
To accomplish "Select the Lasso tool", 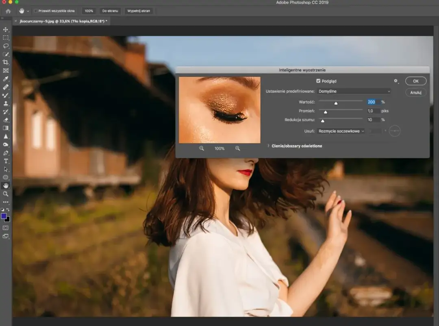I will click(6, 46).
